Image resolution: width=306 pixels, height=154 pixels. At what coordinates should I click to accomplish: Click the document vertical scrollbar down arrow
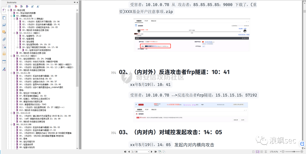tap(305, 148)
